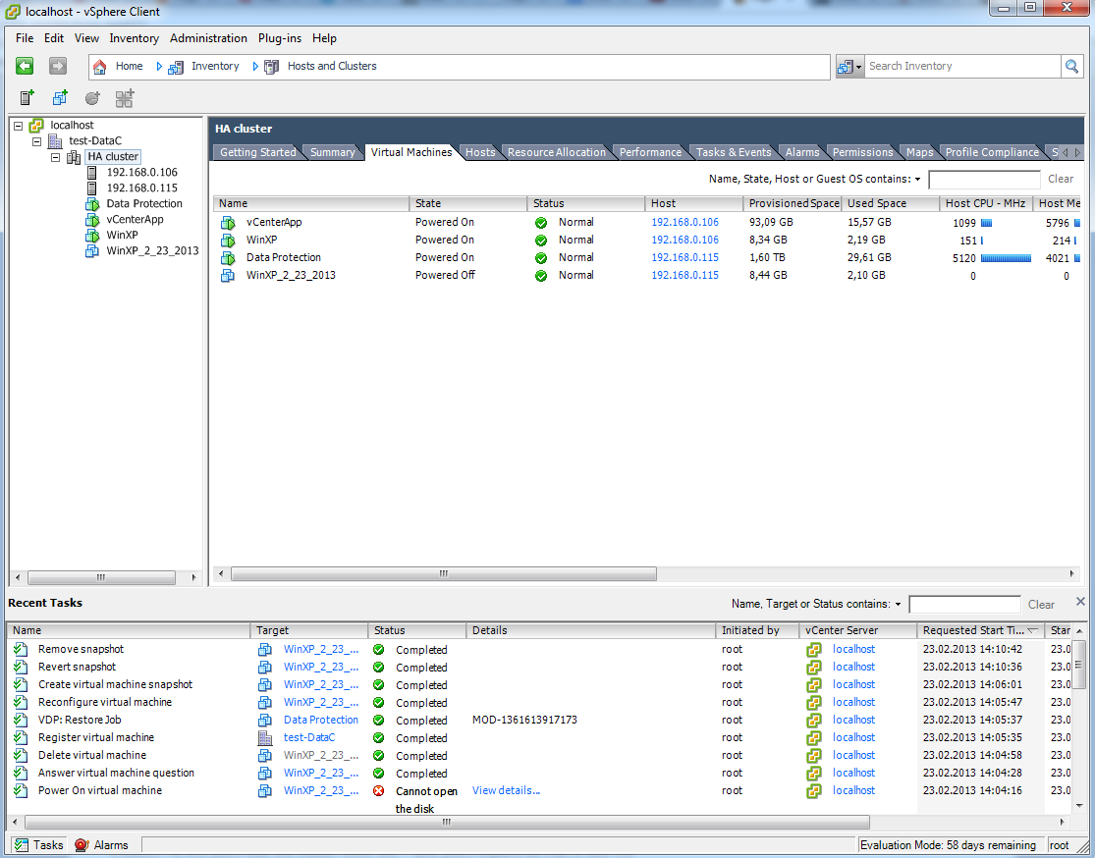Open the Inventory menu
This screenshot has height=858, width=1095.
point(135,38)
